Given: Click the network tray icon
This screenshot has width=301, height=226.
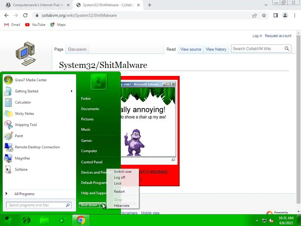Looking at the screenshot, I should tap(264, 221).
